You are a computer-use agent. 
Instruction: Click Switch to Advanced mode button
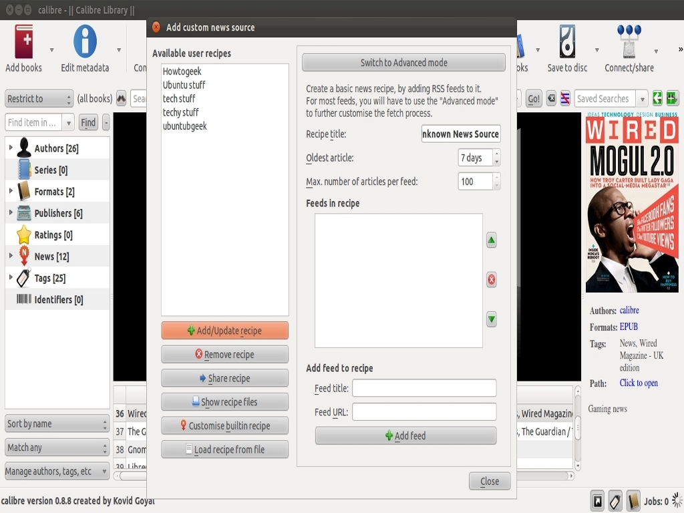tap(403, 63)
